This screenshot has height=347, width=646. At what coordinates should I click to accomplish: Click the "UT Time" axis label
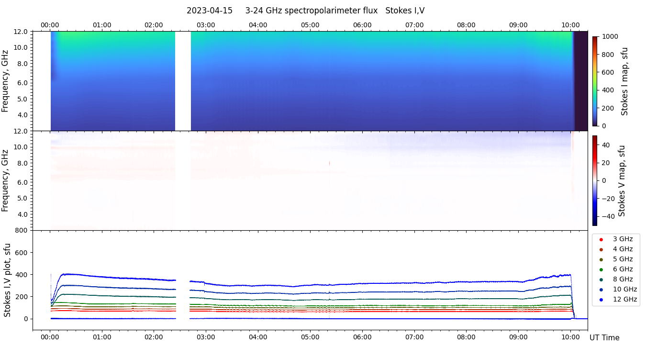click(604, 338)
